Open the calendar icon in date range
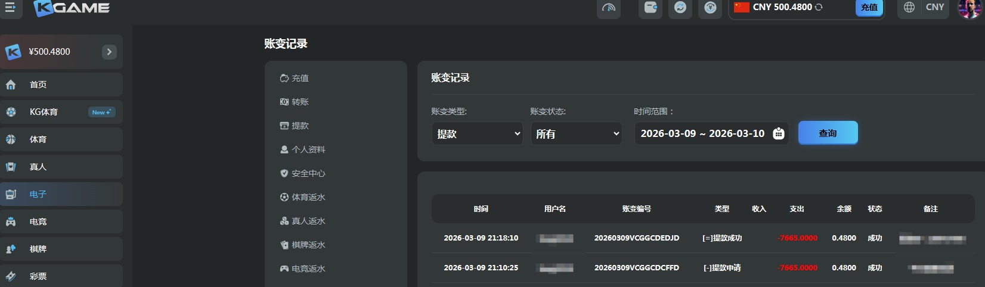Screen dimensions: 985x287 click(779, 133)
